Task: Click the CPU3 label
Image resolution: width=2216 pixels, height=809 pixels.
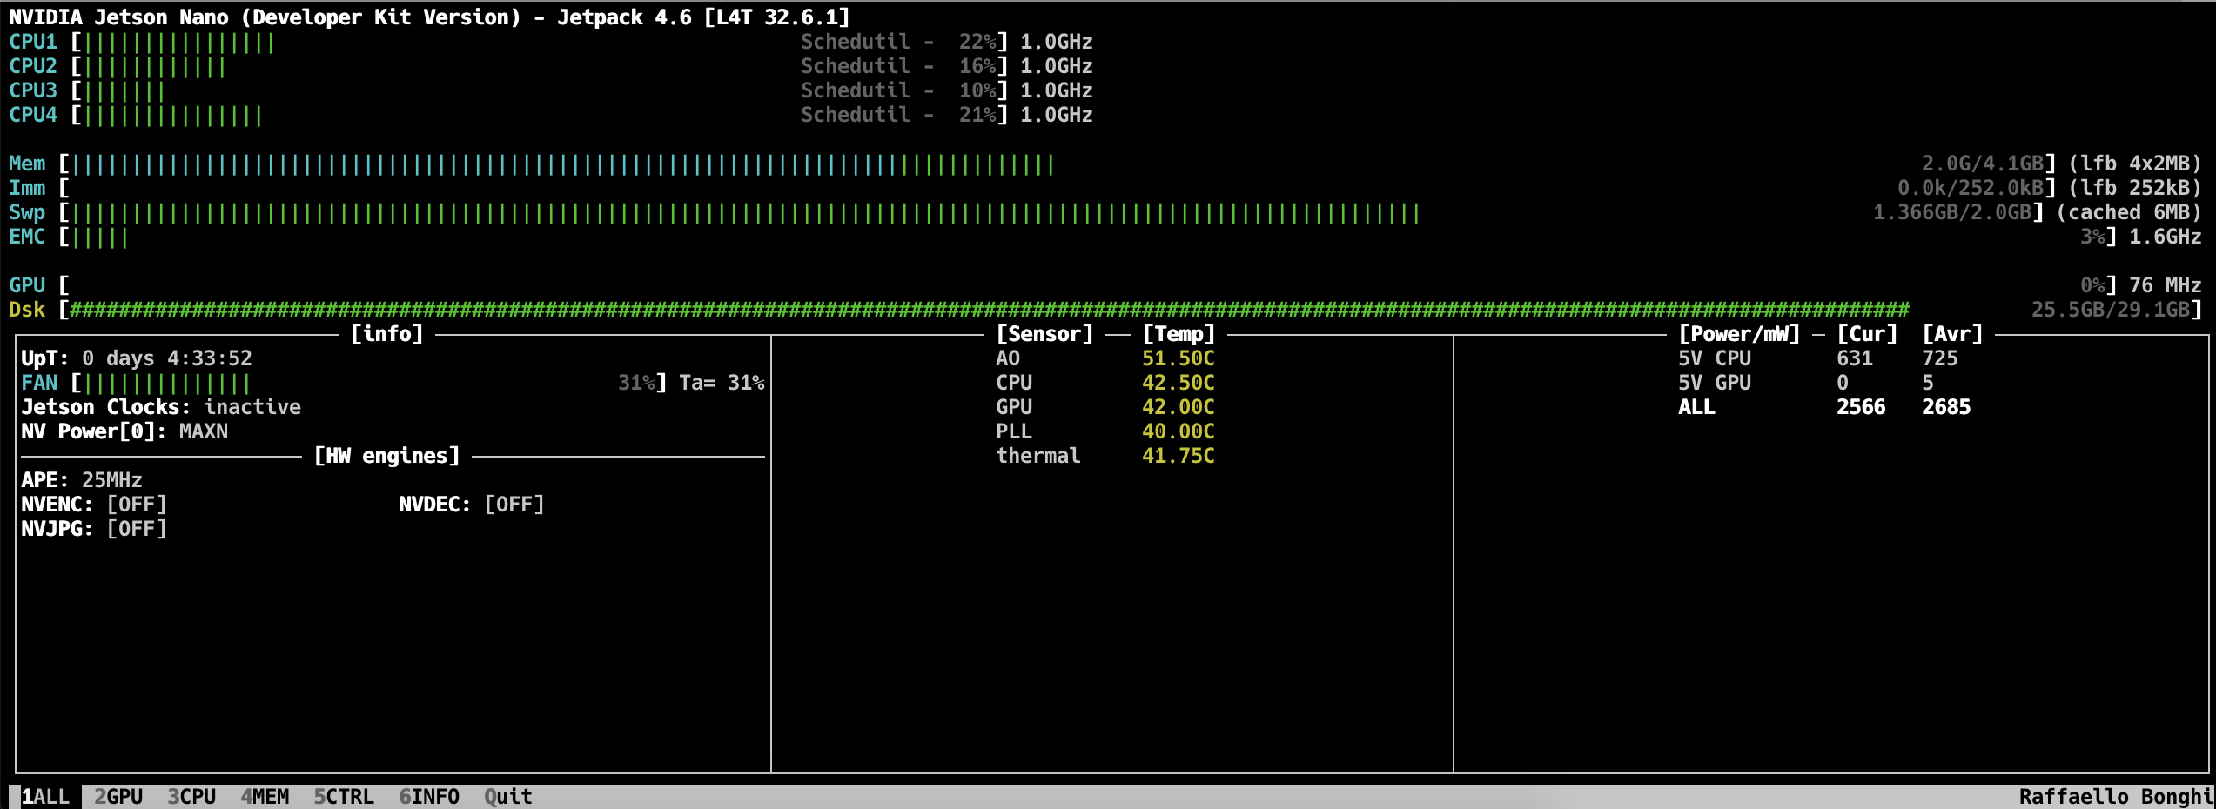Action: (33, 90)
